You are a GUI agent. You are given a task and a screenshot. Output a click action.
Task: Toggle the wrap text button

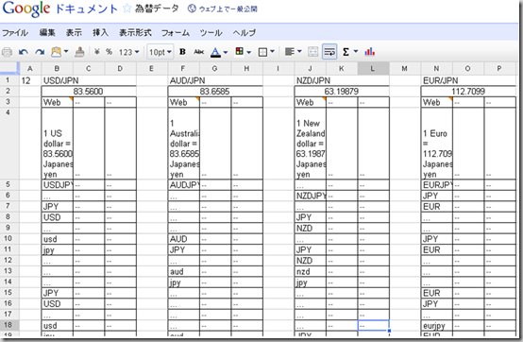point(329,52)
